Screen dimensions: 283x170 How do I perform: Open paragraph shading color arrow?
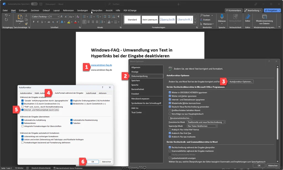112,22
